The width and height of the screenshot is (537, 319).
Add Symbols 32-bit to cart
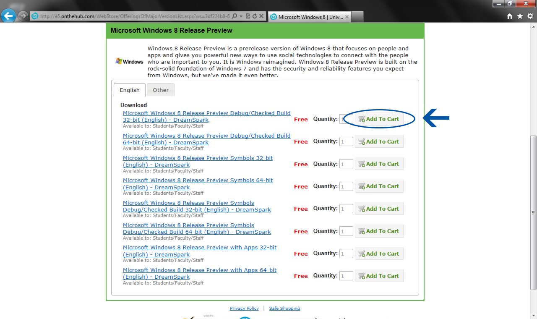379,164
